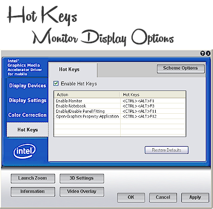Open the Display Devices section
This screenshot has height=209, width=213.
(x=27, y=85)
